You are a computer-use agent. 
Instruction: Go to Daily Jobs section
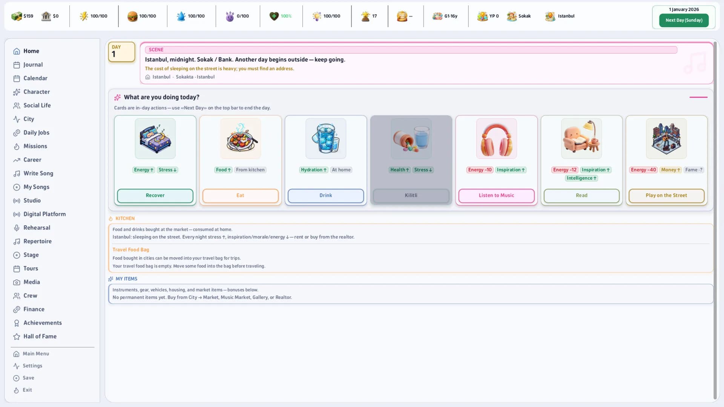(36, 133)
